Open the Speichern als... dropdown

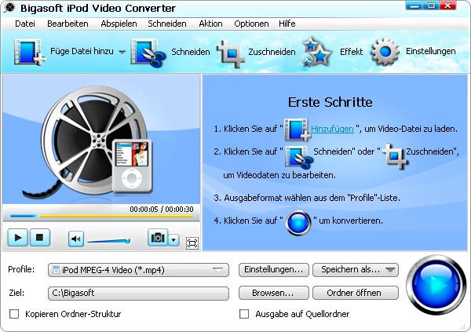(356, 269)
